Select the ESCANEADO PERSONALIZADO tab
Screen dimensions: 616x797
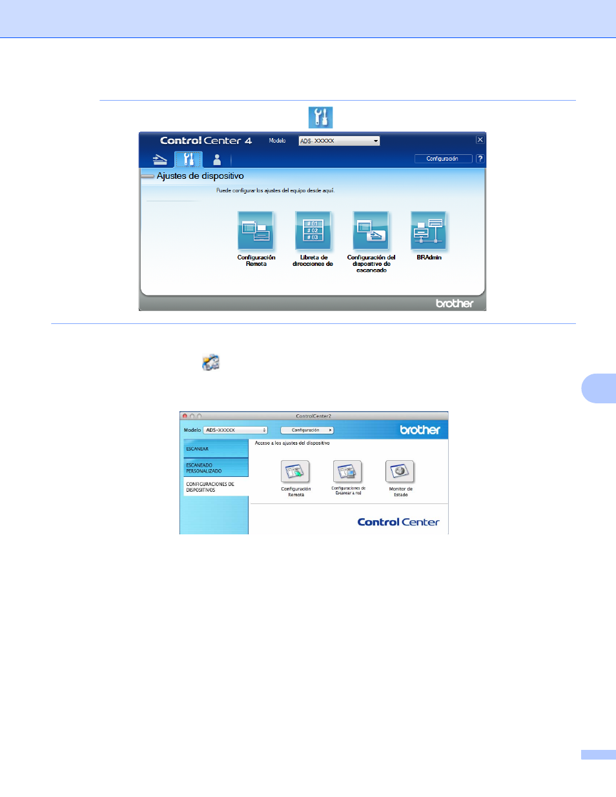[x=216, y=468]
